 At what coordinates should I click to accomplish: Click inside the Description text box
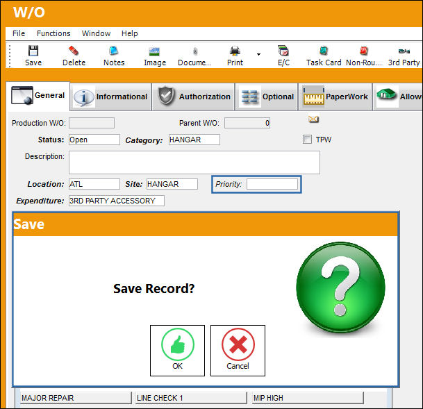tap(194, 162)
